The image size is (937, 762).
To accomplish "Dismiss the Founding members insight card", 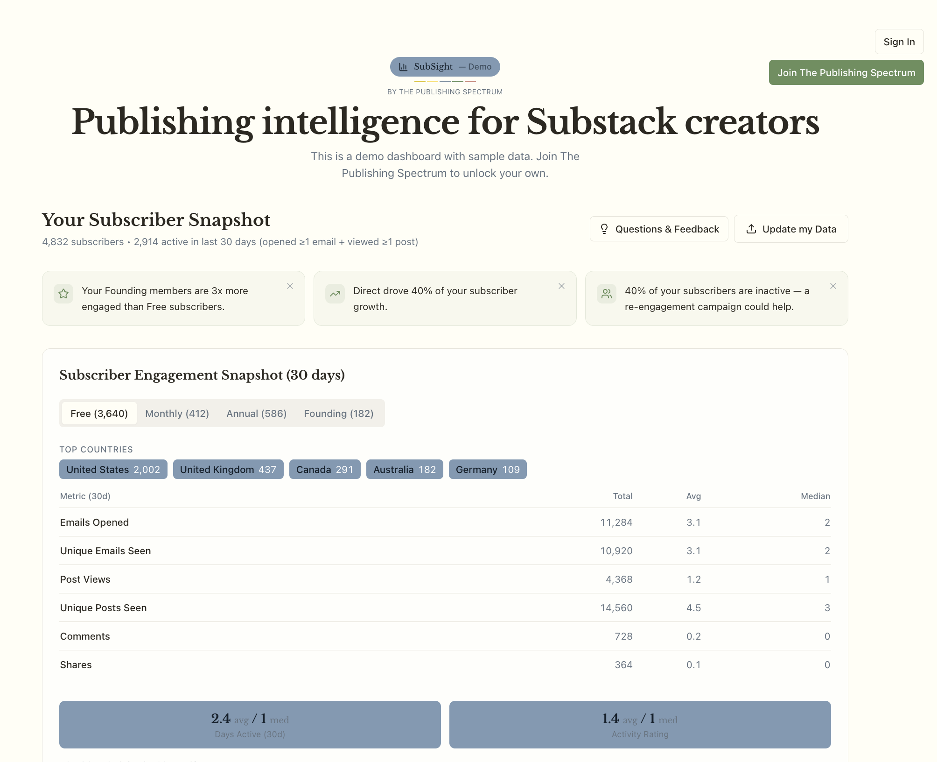I will 290,286.
